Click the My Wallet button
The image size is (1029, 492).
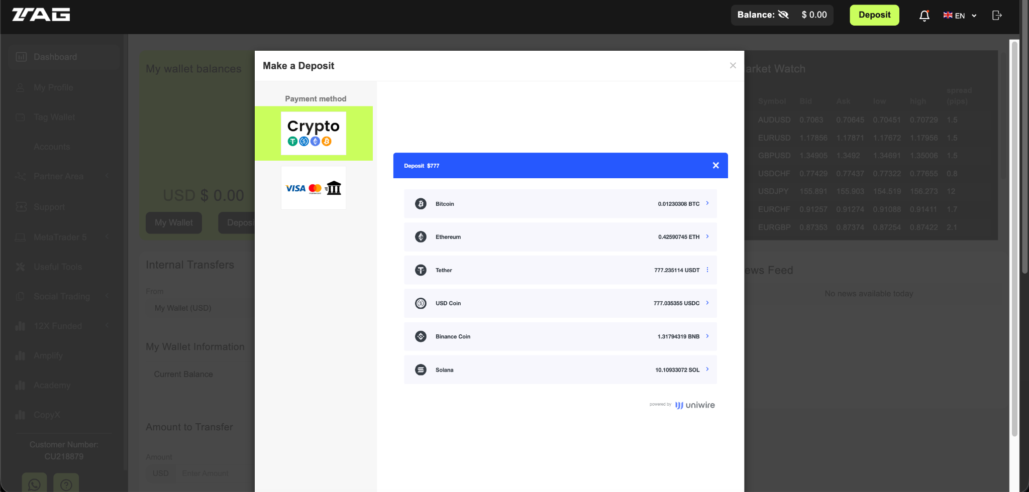pos(173,222)
